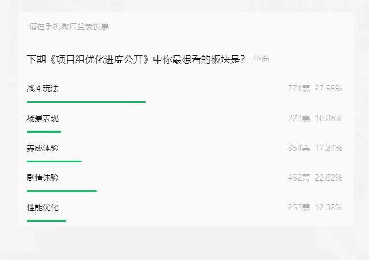Click the 单选 single-choice label
369x260 pixels.
[261, 59]
